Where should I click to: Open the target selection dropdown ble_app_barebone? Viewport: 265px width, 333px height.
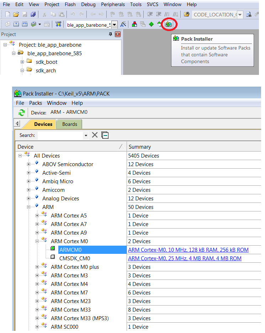click(115, 25)
